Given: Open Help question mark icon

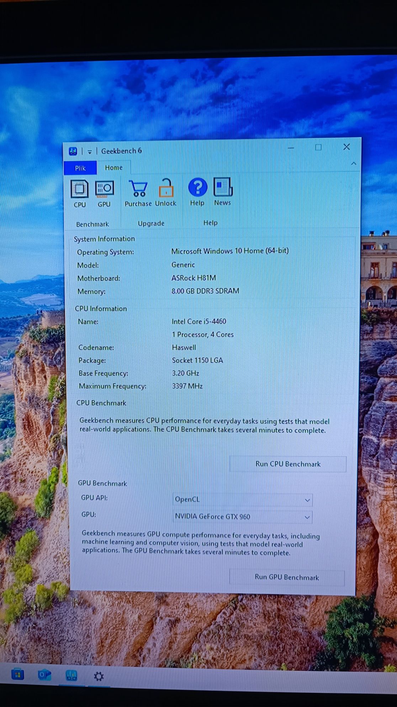Looking at the screenshot, I should (197, 192).
